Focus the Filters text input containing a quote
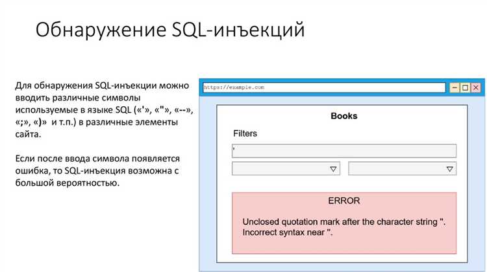The width and height of the screenshot is (487, 272). [x=343, y=151]
